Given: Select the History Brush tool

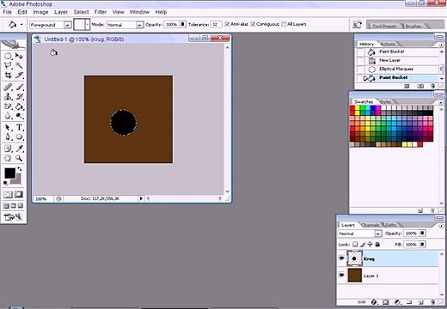Looking at the screenshot, I should (x=19, y=97).
